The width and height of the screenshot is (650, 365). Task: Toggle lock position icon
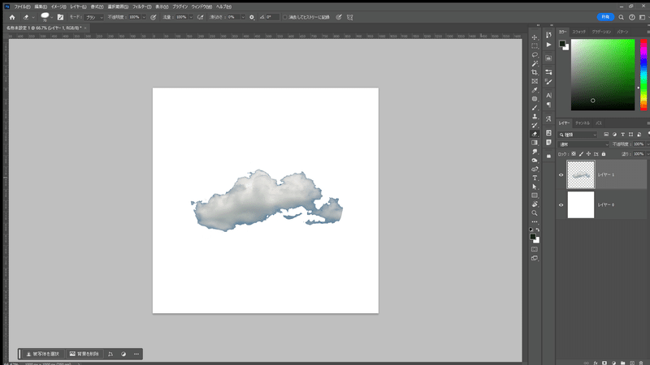pos(588,154)
